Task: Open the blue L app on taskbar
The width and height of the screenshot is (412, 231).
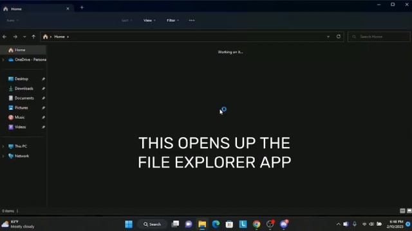Action: click(x=243, y=224)
